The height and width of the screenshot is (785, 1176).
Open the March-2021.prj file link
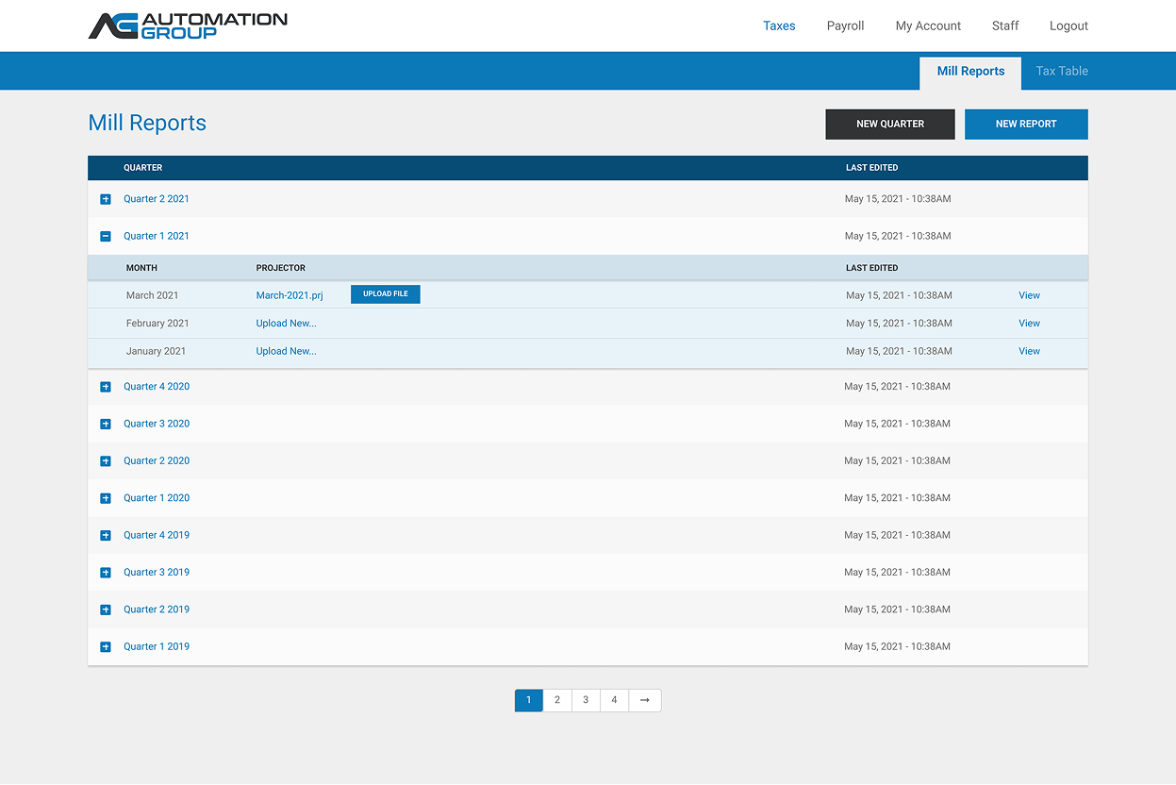coord(290,295)
